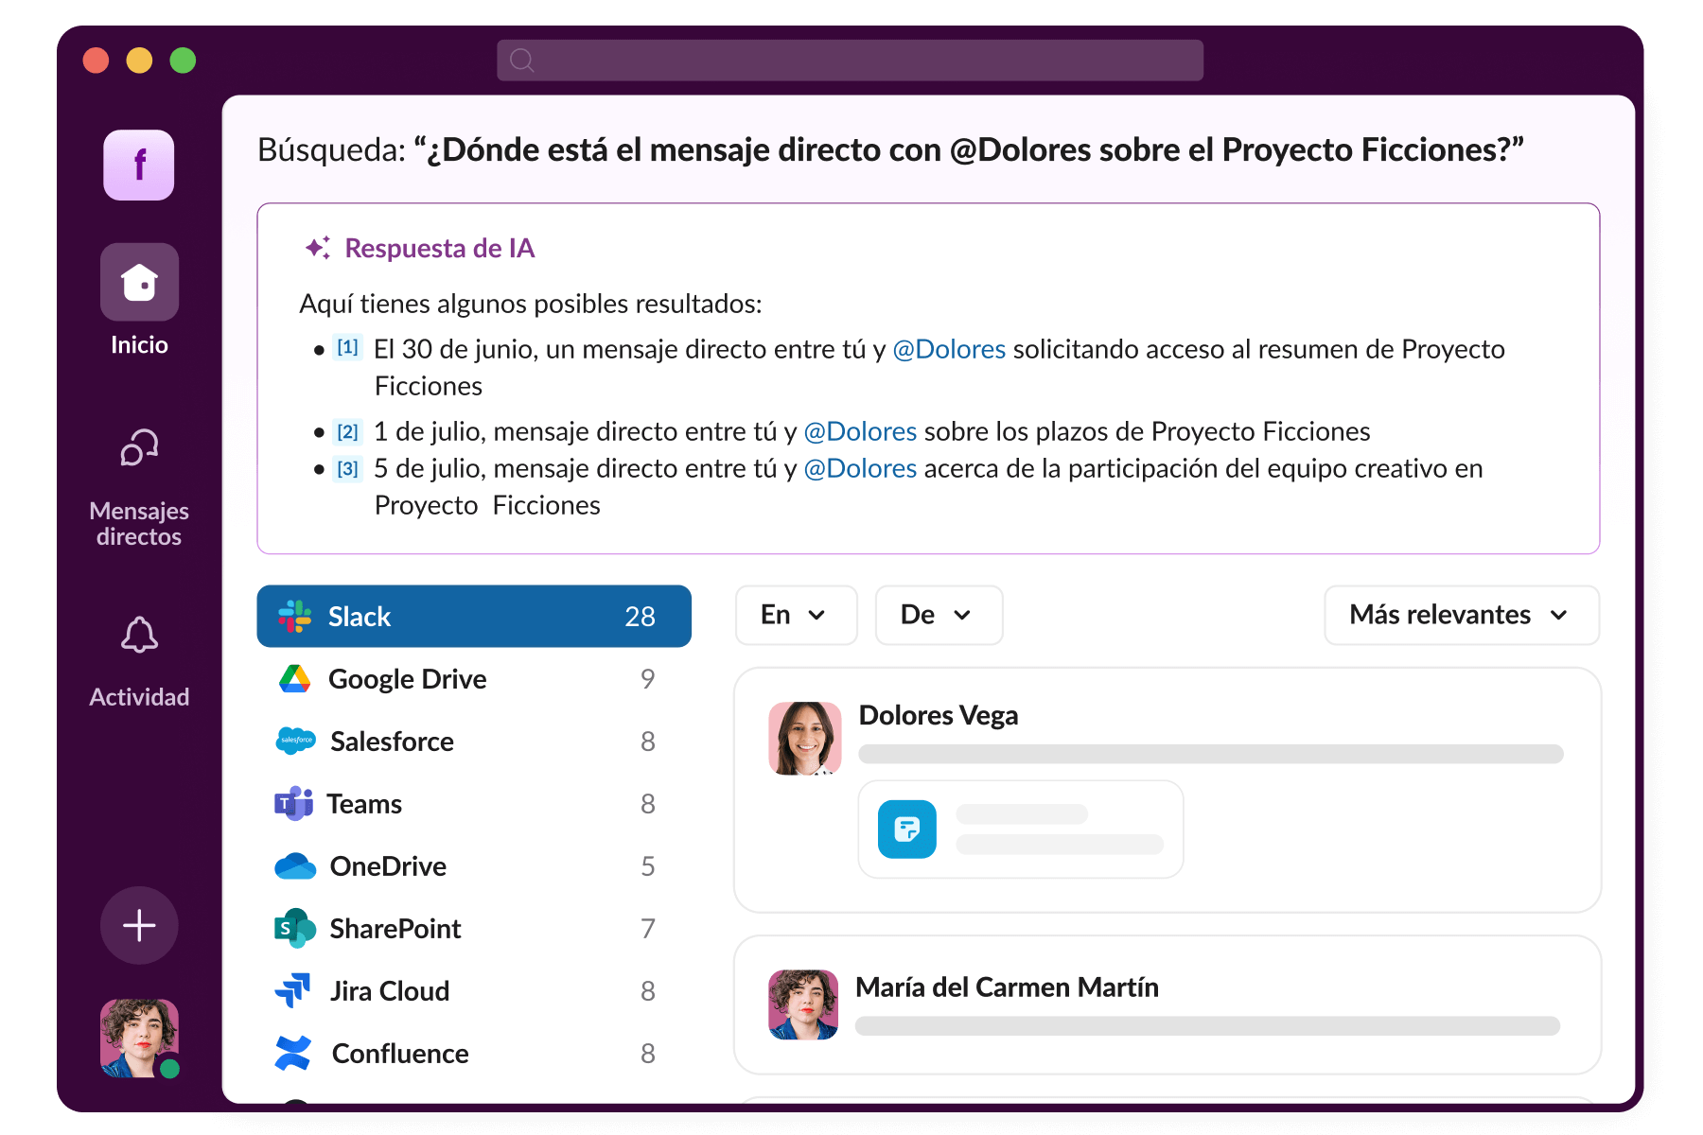The height and width of the screenshot is (1135, 1703).
Task: Select Google Drive results source
Action: pos(474,679)
